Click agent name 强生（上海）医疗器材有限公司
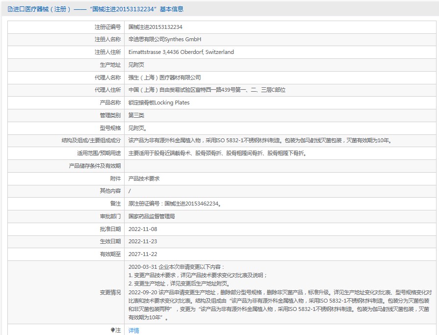 [165, 77]
